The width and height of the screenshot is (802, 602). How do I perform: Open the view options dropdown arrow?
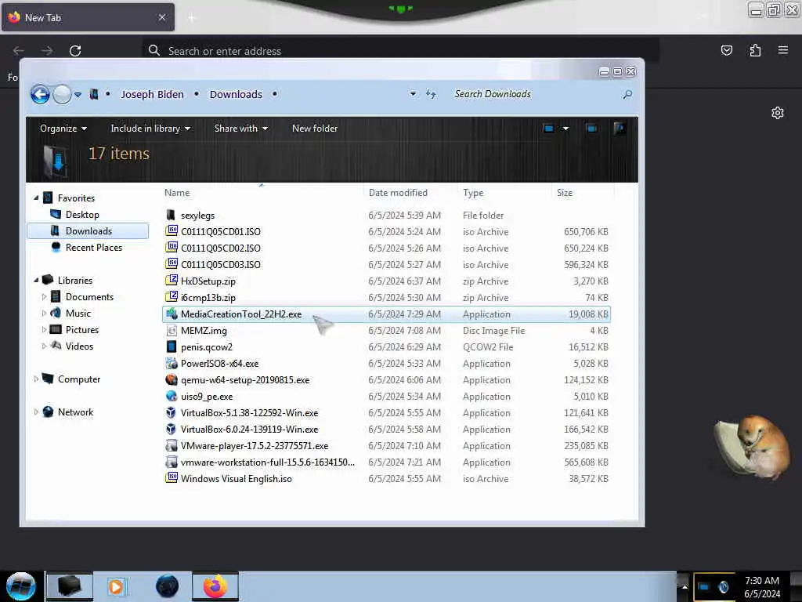(x=565, y=129)
